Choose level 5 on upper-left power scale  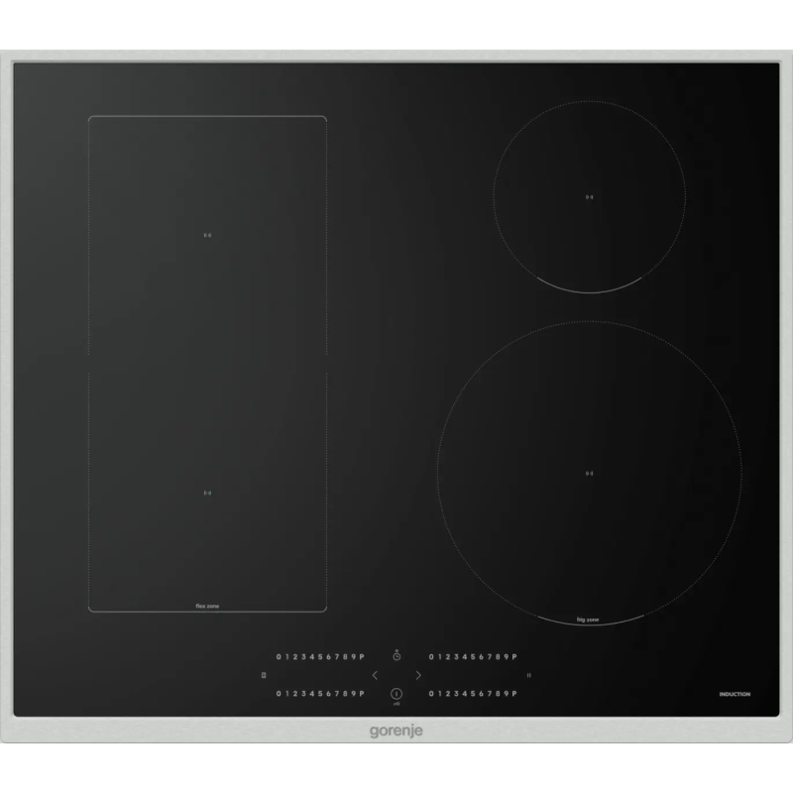[320, 657]
